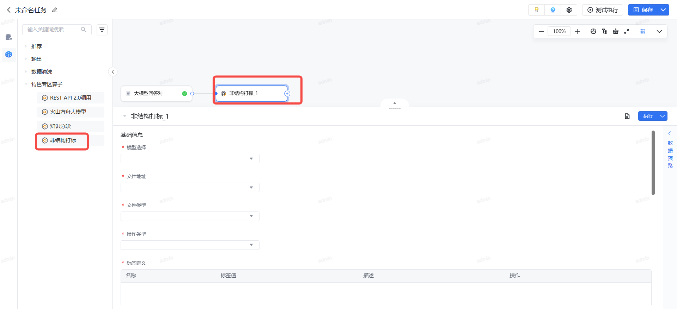This screenshot has height=309, width=677.
Task: Open the 模型选择 dropdown
Action: pos(190,159)
